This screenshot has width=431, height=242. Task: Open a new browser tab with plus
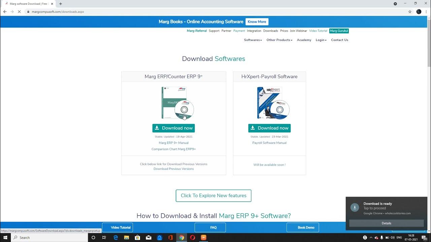[61, 4]
